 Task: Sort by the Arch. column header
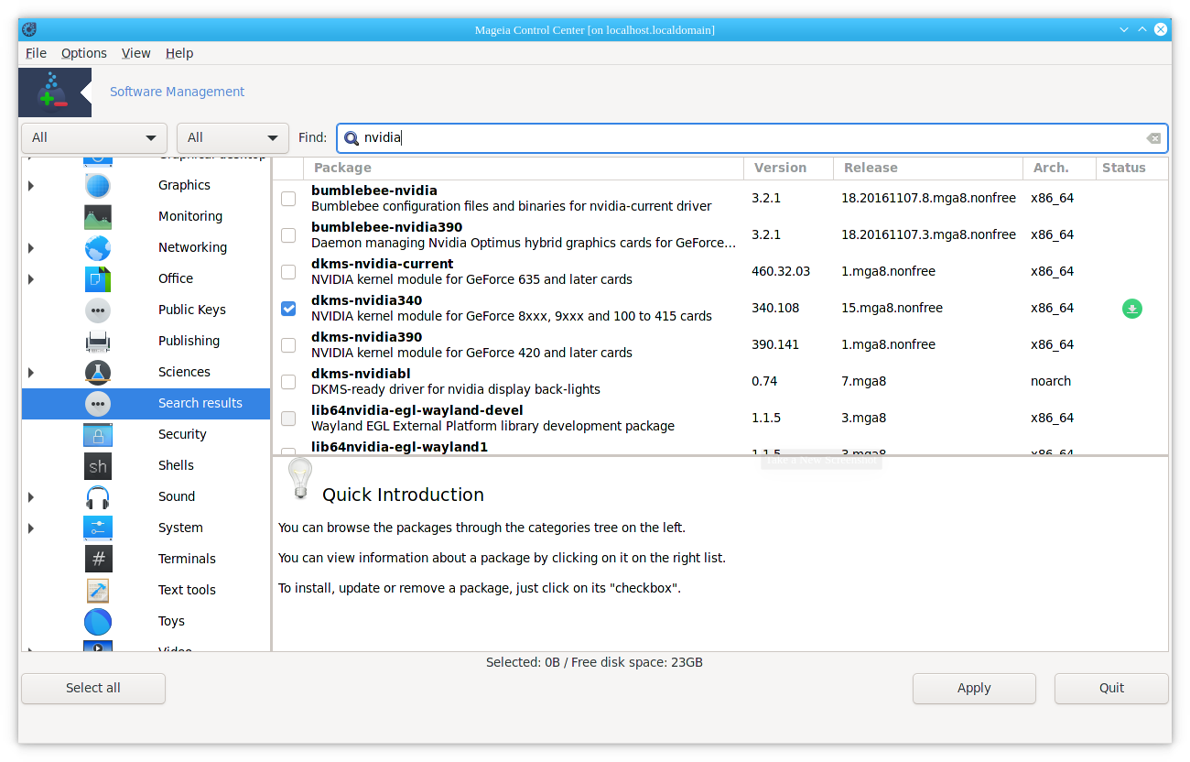[1059, 168]
